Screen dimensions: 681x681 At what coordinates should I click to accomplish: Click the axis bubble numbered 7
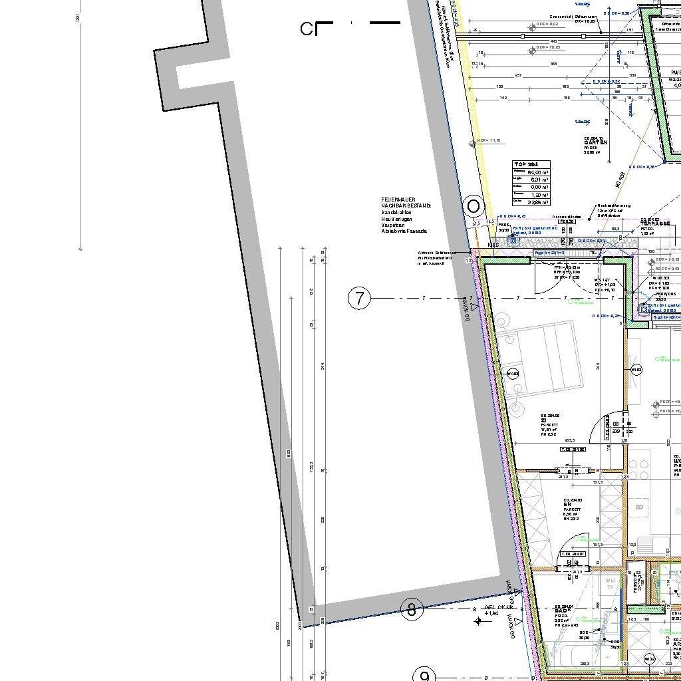(x=360, y=299)
